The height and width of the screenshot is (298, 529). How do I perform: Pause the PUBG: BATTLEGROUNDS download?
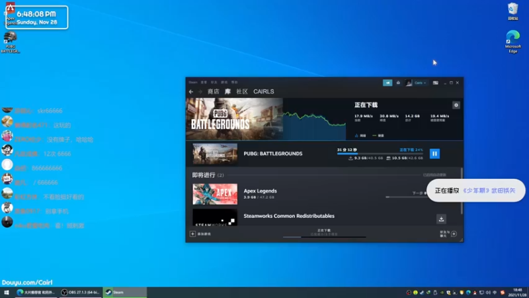434,154
